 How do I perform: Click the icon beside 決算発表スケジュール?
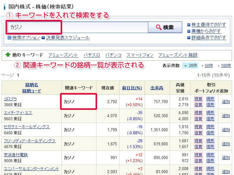[x=43, y=38]
